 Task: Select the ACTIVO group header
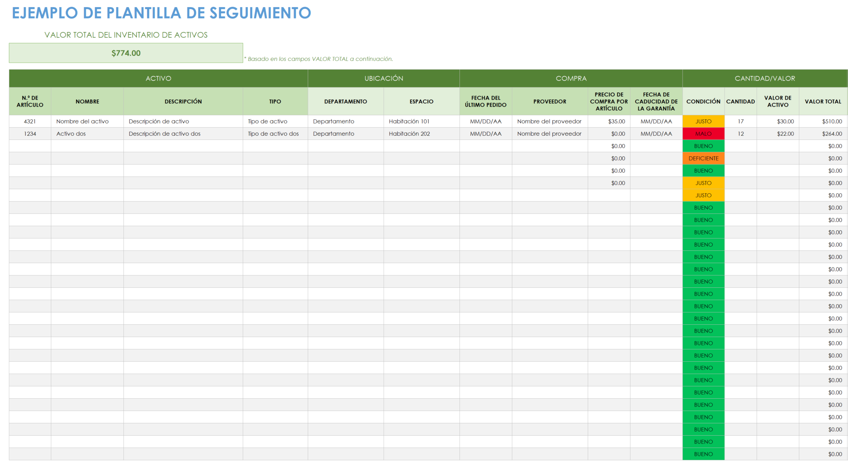(158, 78)
